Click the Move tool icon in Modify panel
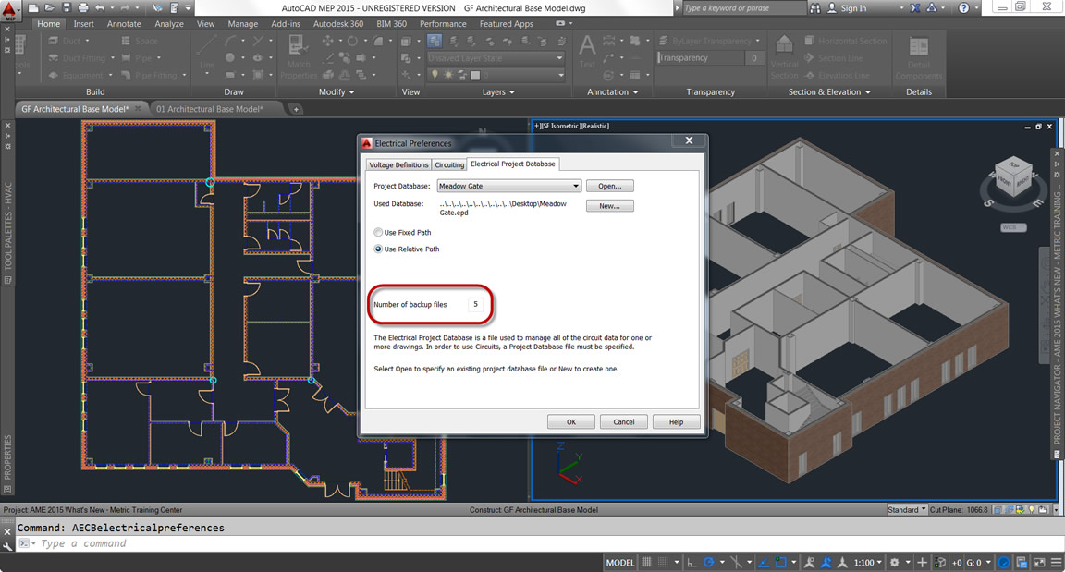 [328, 41]
